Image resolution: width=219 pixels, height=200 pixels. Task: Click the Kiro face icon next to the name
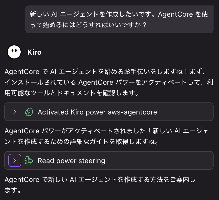tap(14, 52)
